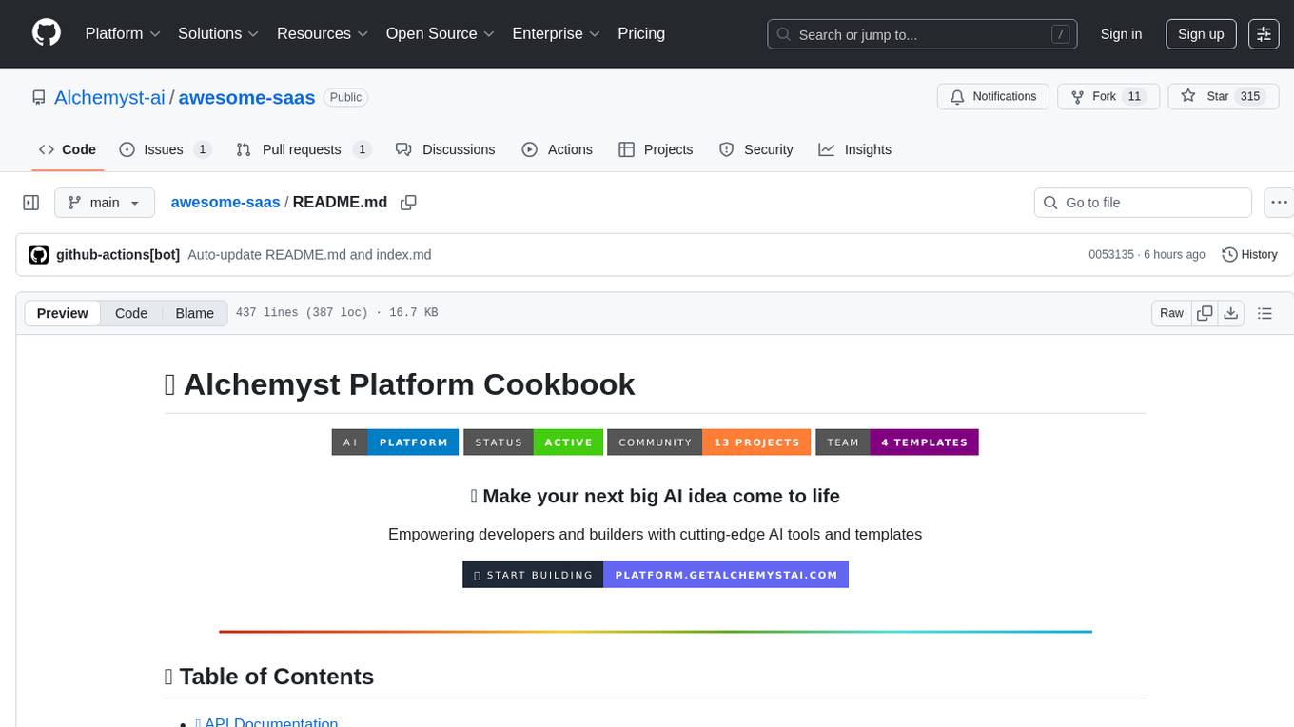
Task: Open the main branch selector
Action: (x=105, y=203)
